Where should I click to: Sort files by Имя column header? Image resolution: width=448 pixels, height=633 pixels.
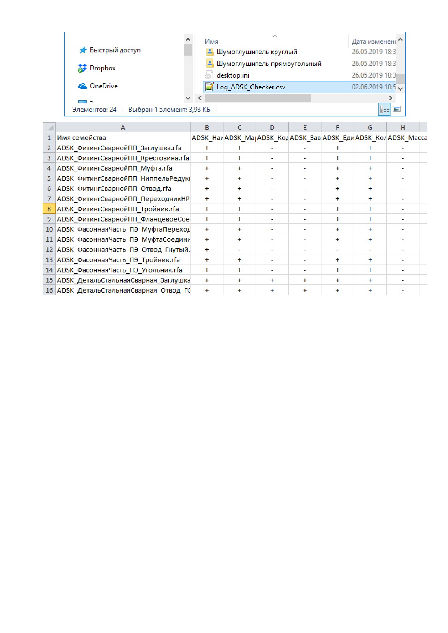coord(211,42)
